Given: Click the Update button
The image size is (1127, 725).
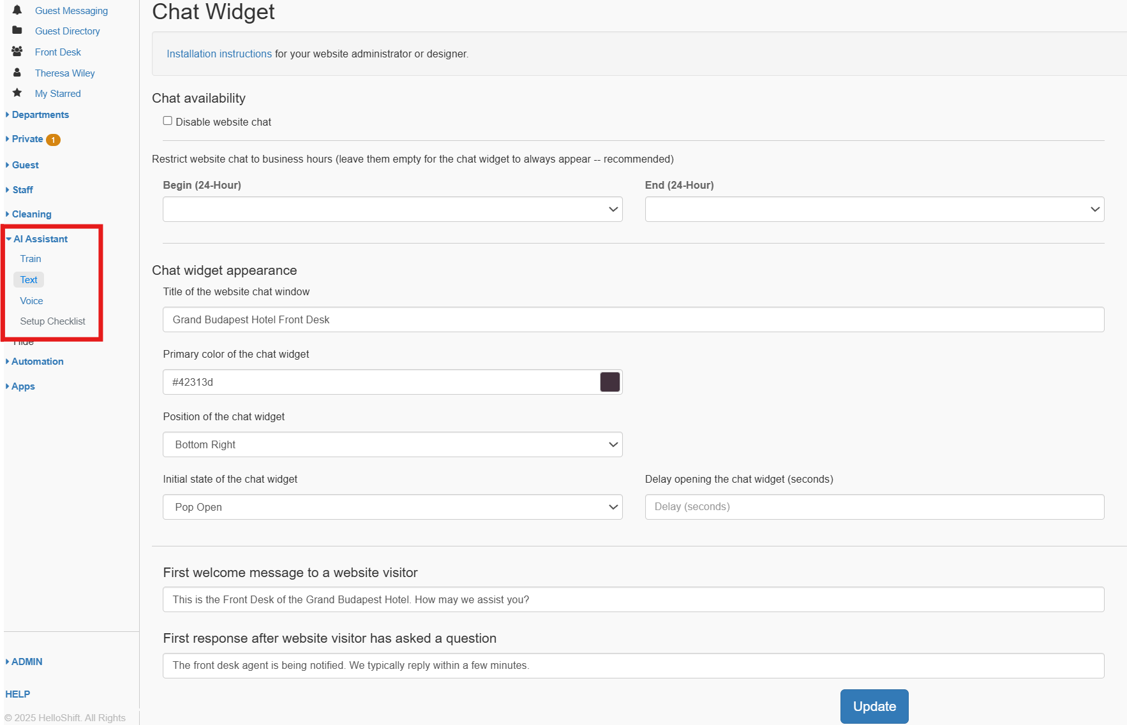Looking at the screenshot, I should pos(874,707).
